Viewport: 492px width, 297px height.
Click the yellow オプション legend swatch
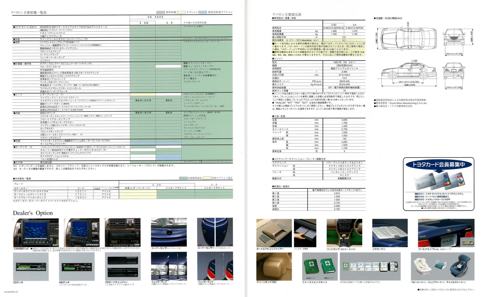point(181,12)
